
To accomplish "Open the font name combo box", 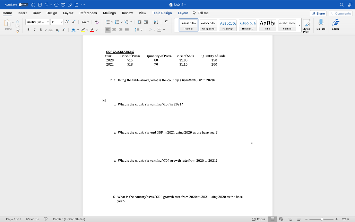I will coord(37,22).
